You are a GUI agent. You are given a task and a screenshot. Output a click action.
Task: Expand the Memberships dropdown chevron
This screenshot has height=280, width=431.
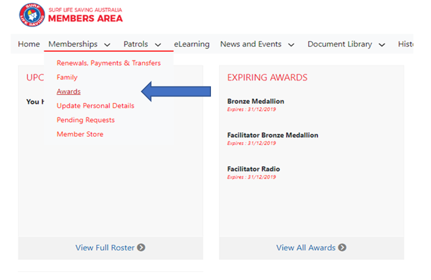tap(107, 45)
